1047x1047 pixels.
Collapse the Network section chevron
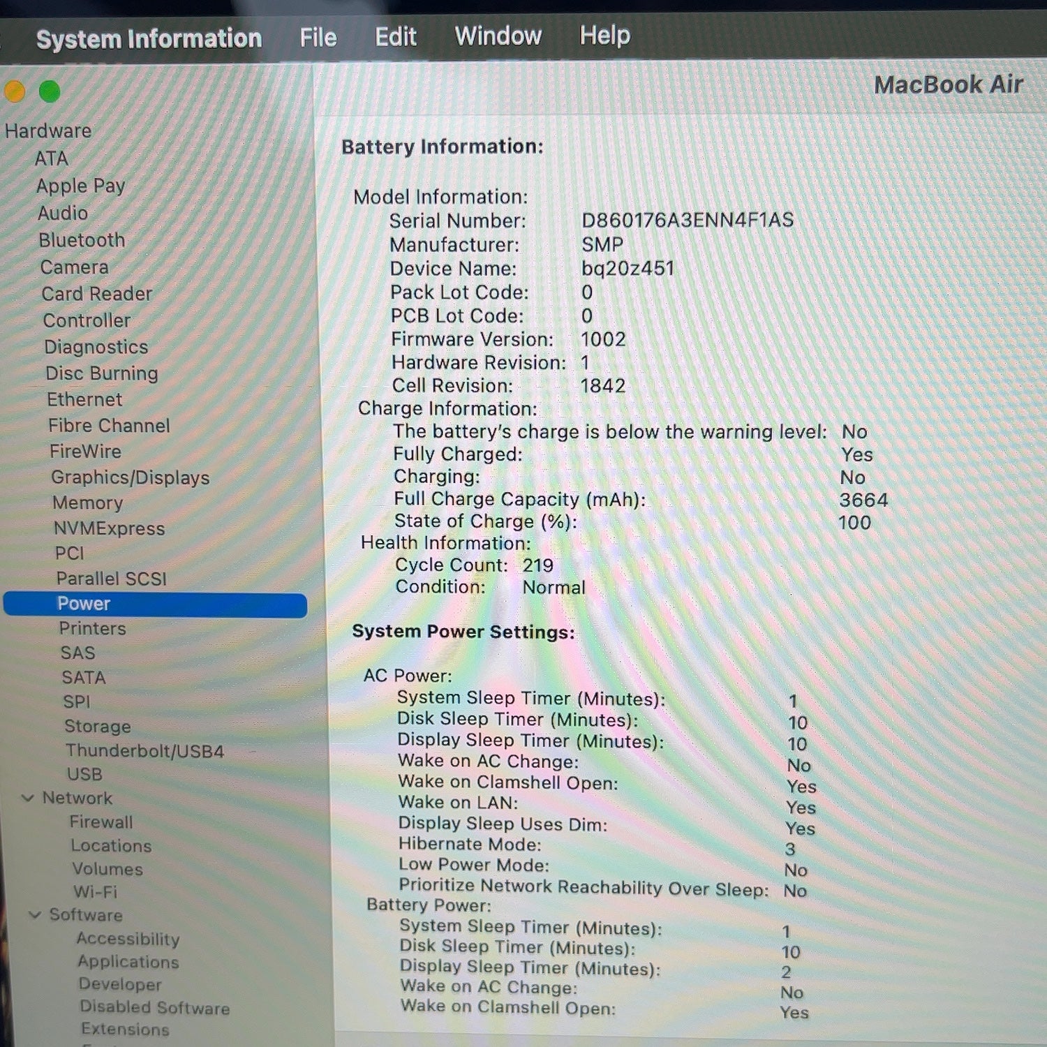coord(28,798)
